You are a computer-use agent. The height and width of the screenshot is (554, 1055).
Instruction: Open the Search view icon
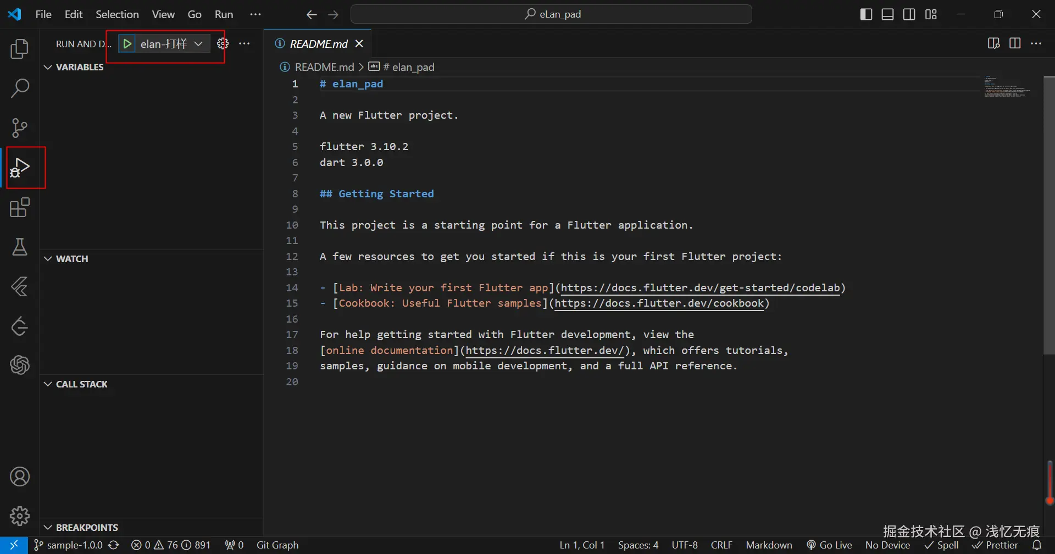(x=20, y=88)
